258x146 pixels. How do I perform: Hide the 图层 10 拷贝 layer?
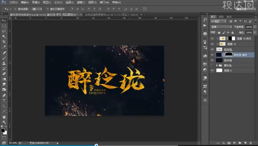[212, 38]
